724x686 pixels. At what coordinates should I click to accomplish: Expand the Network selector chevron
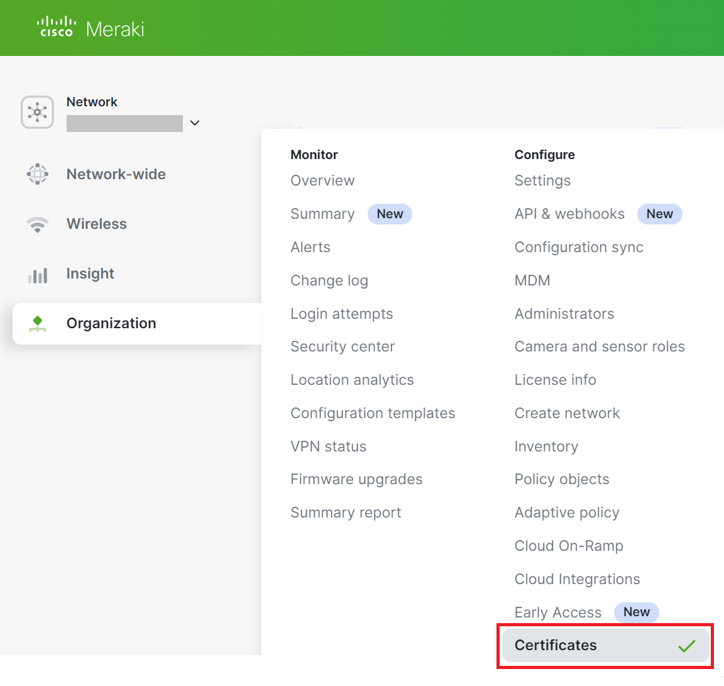pos(195,123)
